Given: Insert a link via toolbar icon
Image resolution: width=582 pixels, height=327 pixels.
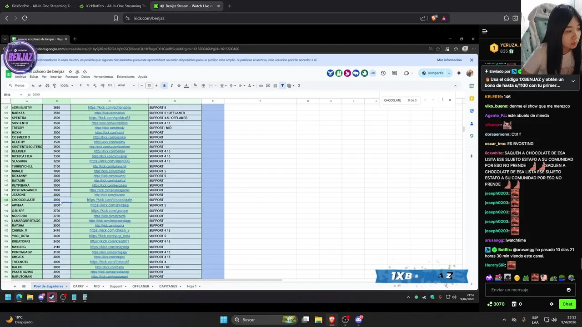Looking at the screenshot, I should 261,85.
